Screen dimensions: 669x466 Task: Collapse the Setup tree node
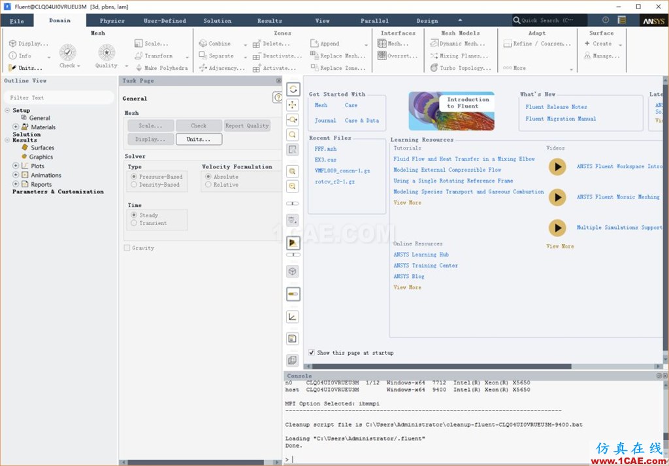[x=7, y=110]
